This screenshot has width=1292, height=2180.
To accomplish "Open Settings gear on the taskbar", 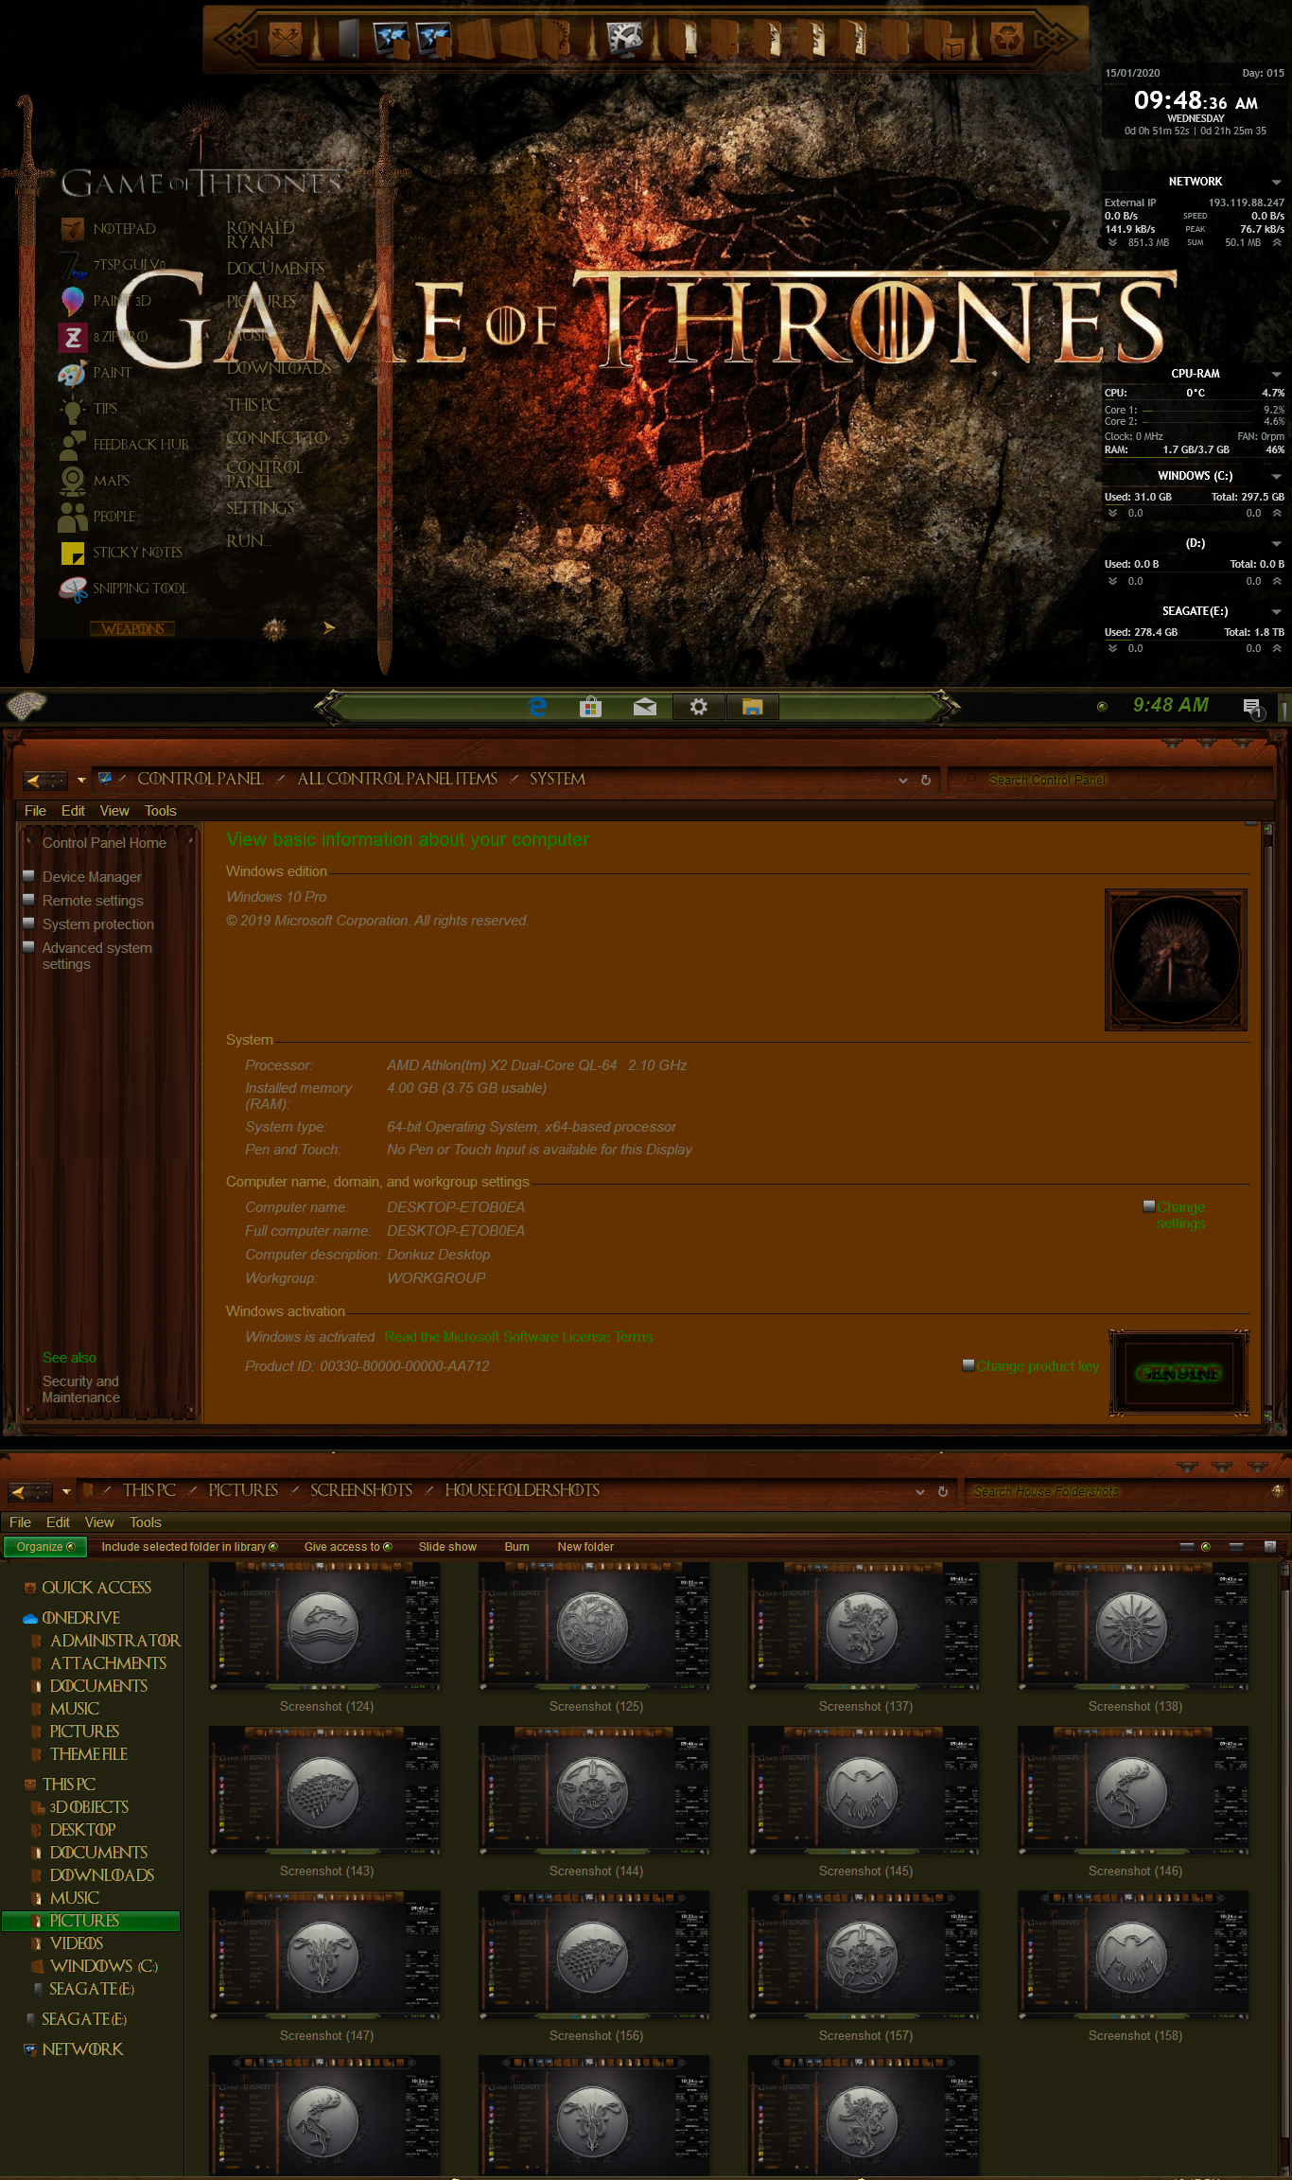I will [x=698, y=706].
